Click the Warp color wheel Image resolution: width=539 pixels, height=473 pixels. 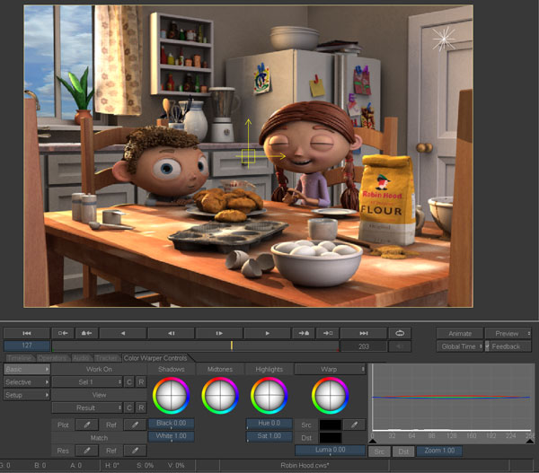330,396
